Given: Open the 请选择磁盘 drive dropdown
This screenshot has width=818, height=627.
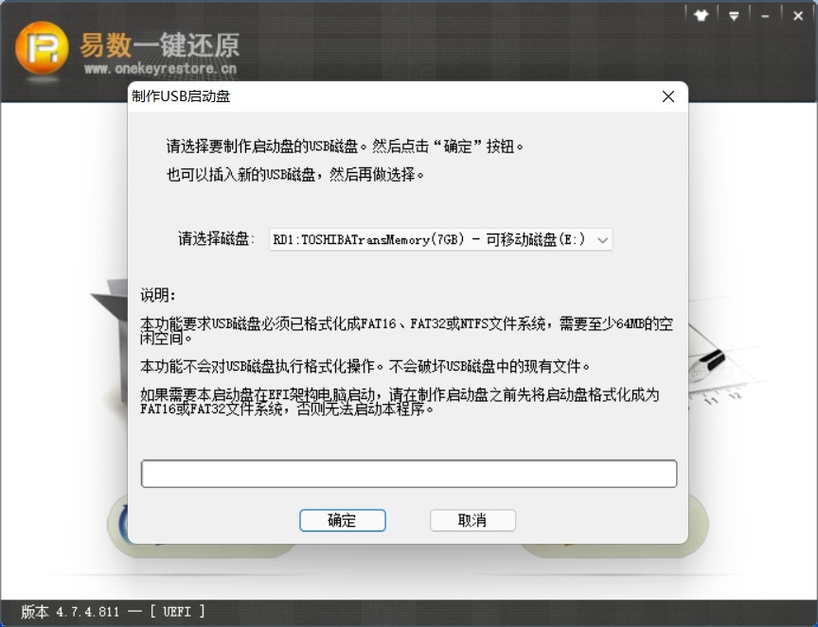Looking at the screenshot, I should [x=440, y=240].
